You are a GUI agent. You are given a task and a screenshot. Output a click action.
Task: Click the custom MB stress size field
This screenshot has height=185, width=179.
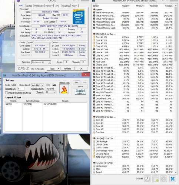click(x=48, y=85)
